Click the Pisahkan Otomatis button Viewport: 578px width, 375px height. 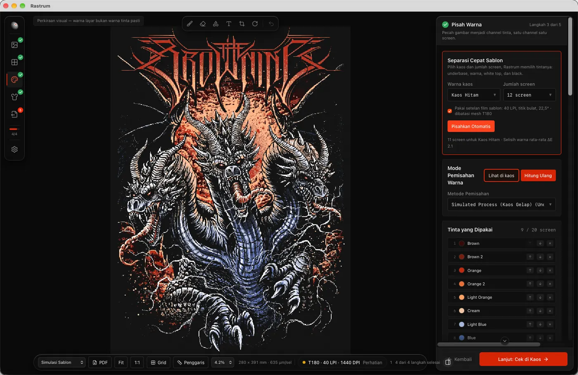pyautogui.click(x=471, y=126)
